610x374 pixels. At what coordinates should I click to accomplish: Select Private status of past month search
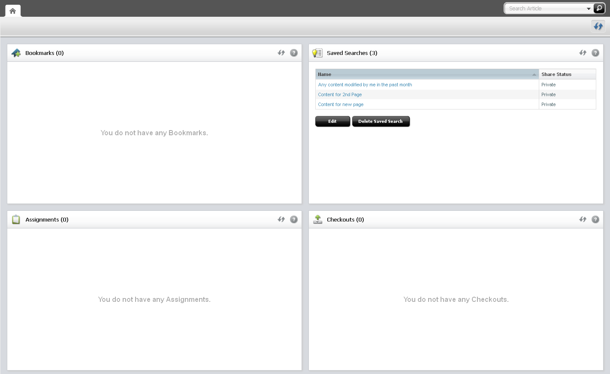(549, 85)
